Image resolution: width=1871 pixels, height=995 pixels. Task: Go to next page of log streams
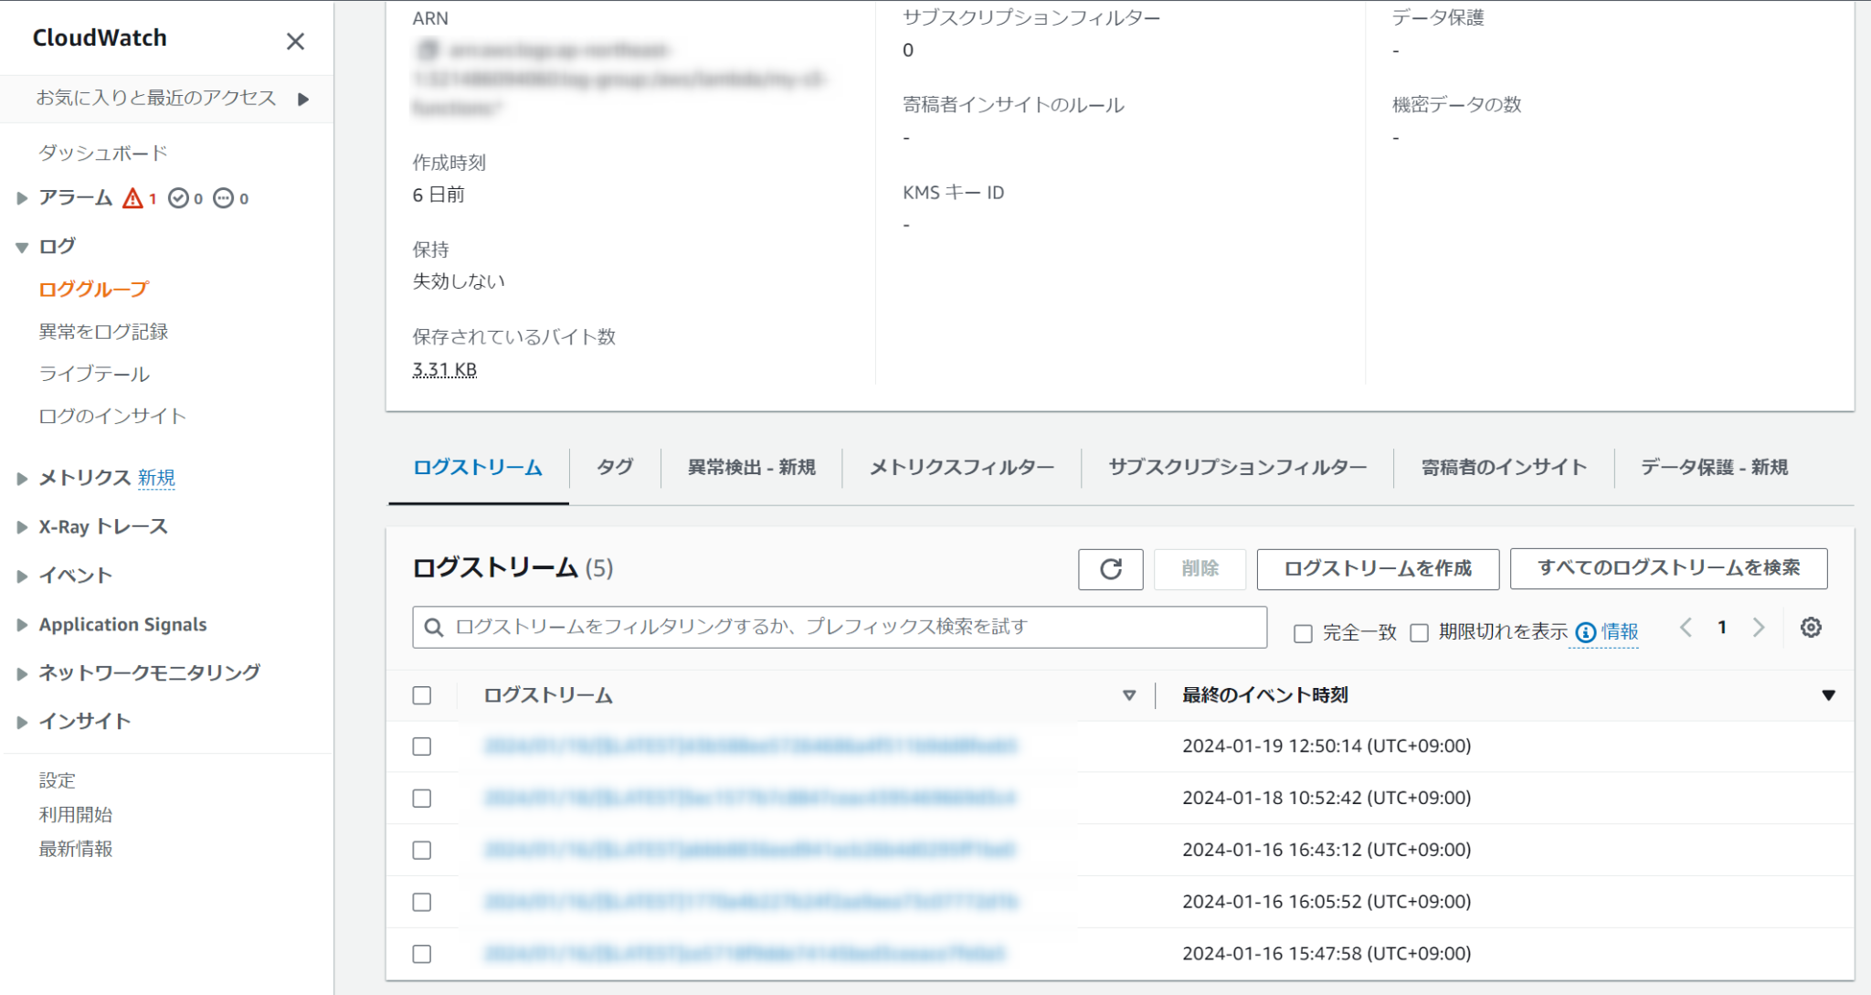tap(1759, 627)
